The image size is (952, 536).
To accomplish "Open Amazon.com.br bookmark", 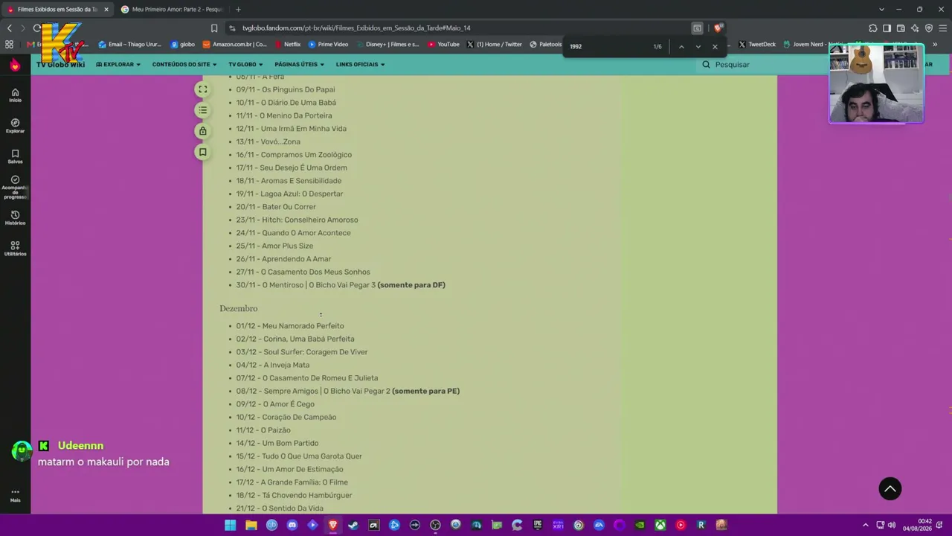I will click(x=234, y=45).
